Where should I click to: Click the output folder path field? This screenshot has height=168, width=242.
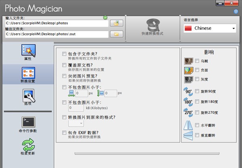57,34
